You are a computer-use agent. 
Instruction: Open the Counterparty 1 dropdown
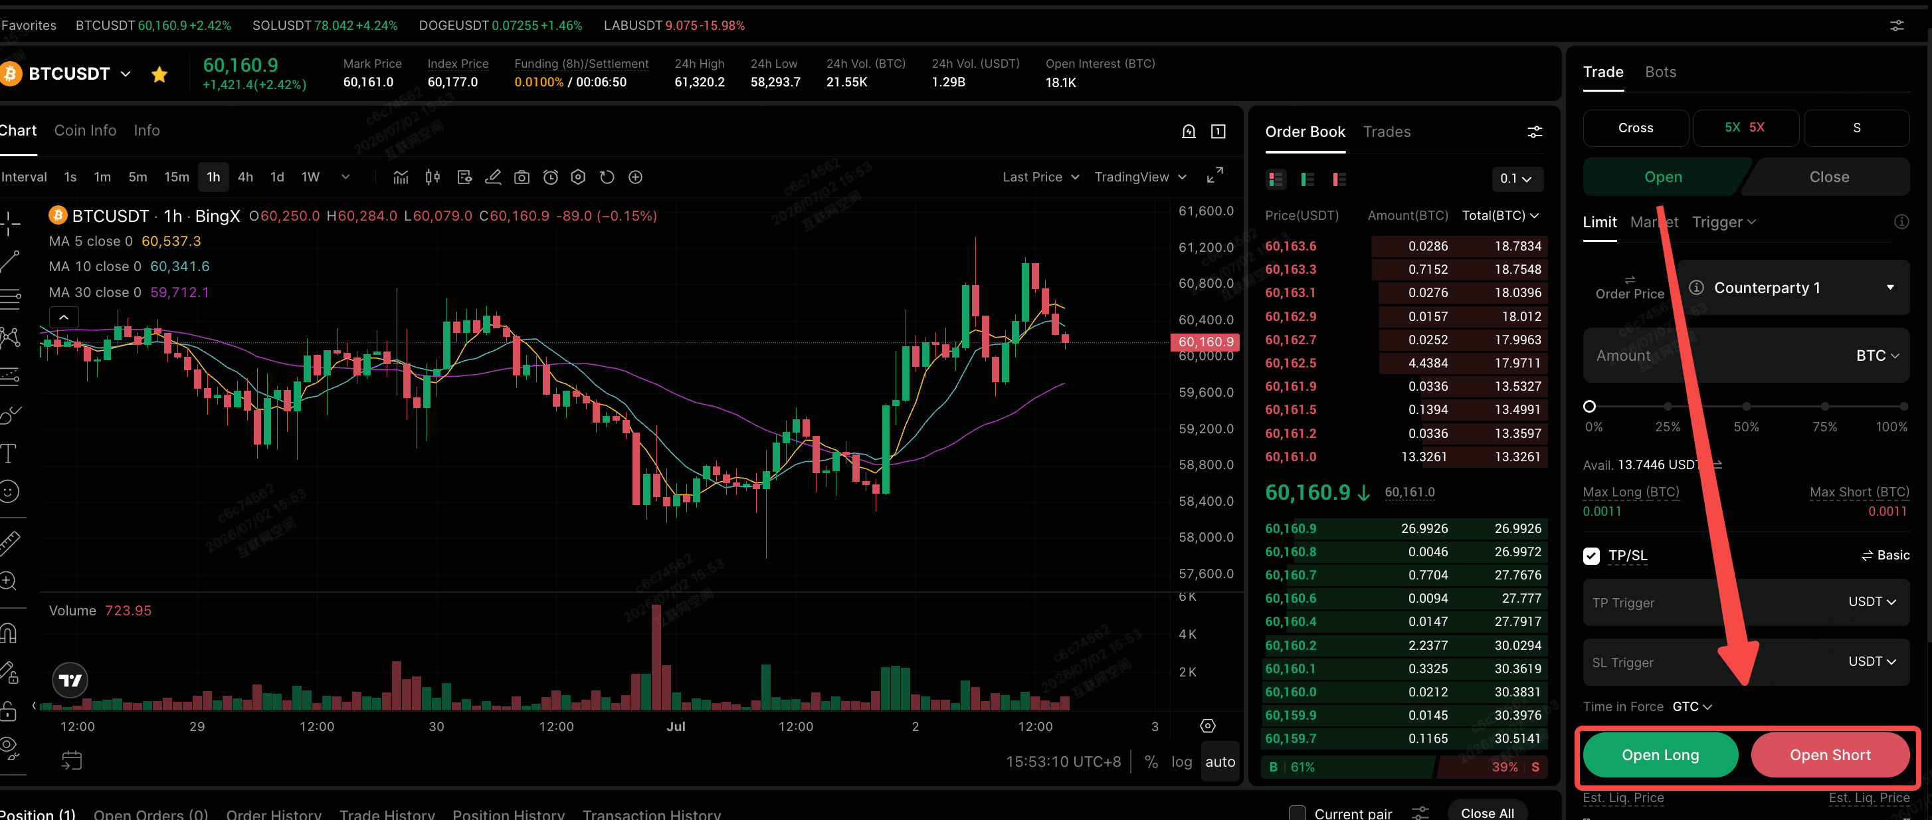1793,287
